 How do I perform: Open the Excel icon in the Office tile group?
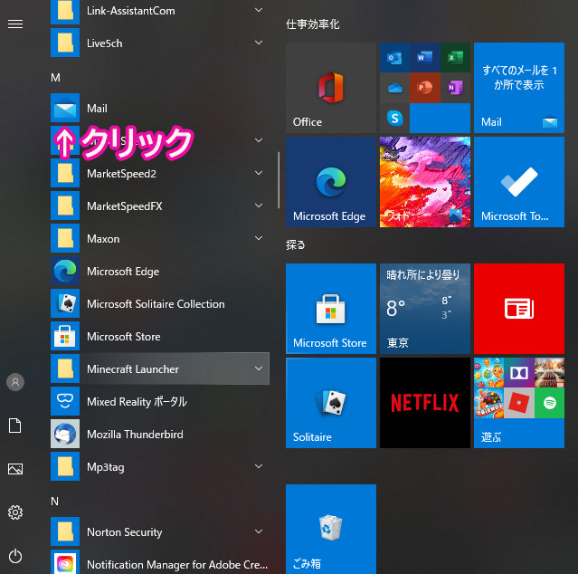(455, 58)
